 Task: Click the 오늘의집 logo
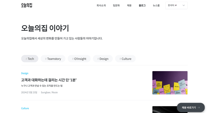pos(27,5)
